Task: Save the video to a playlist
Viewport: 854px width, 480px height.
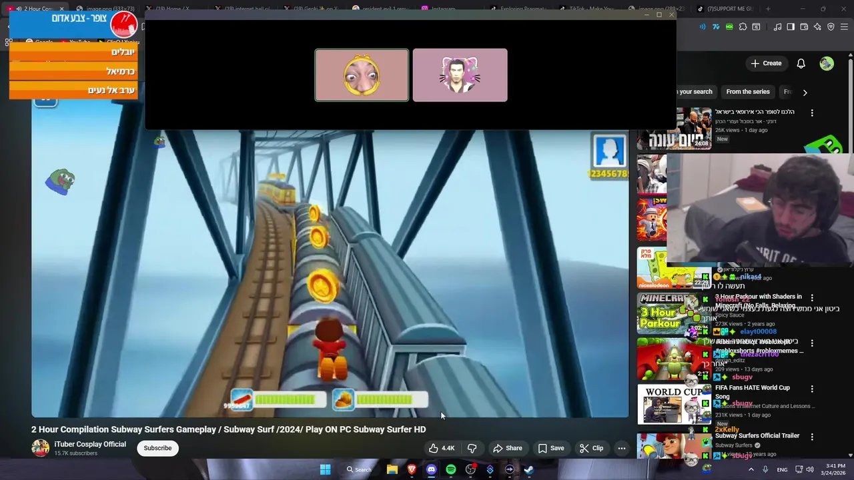Action: tap(551, 448)
